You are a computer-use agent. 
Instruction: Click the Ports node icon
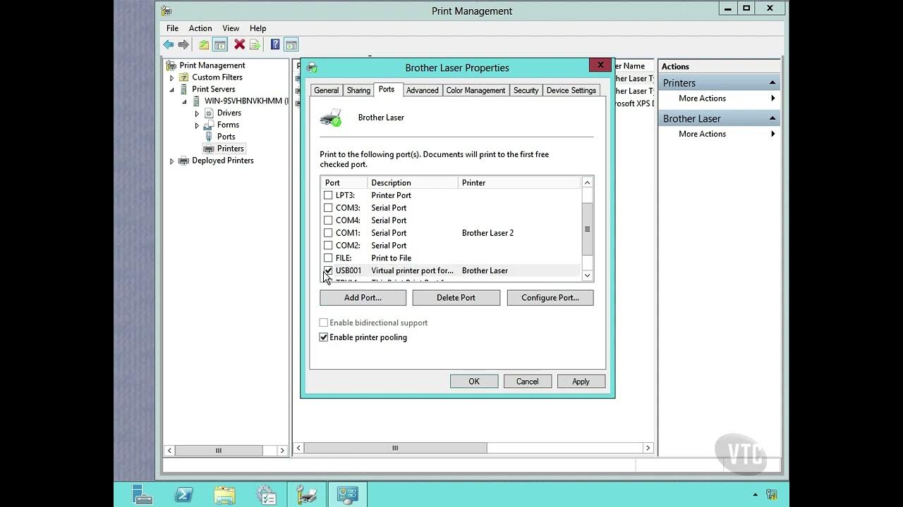pos(209,137)
